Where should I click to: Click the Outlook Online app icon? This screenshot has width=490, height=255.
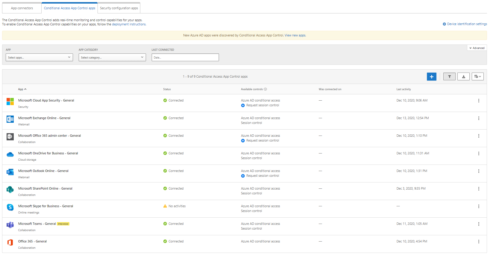pos(10,172)
